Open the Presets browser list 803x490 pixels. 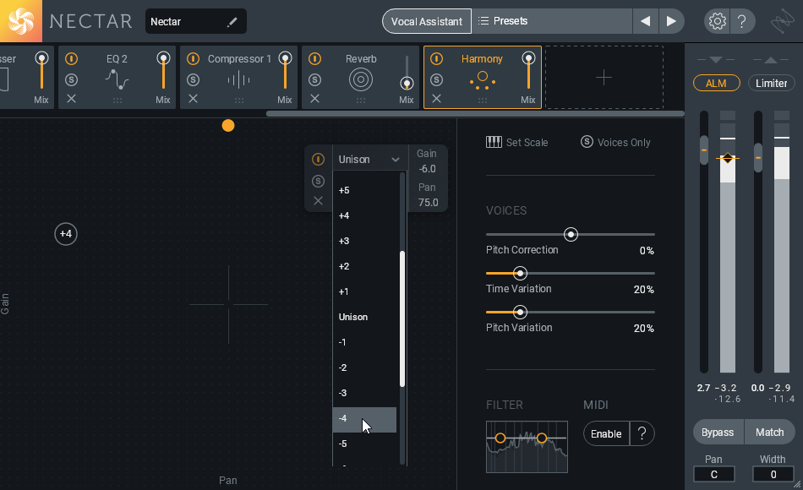pos(552,21)
